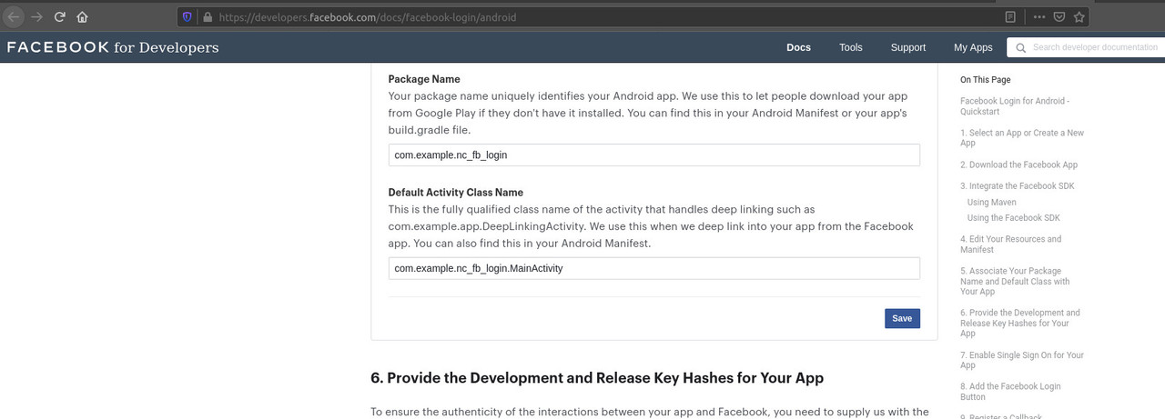Open the Facebook for Developers logo

coord(113,47)
